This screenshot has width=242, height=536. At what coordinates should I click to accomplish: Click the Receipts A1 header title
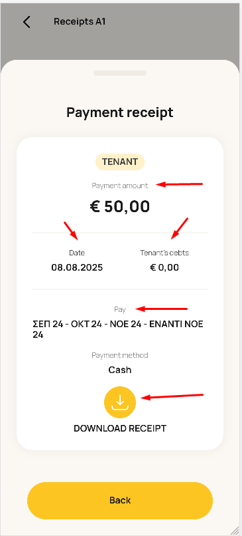click(x=80, y=21)
